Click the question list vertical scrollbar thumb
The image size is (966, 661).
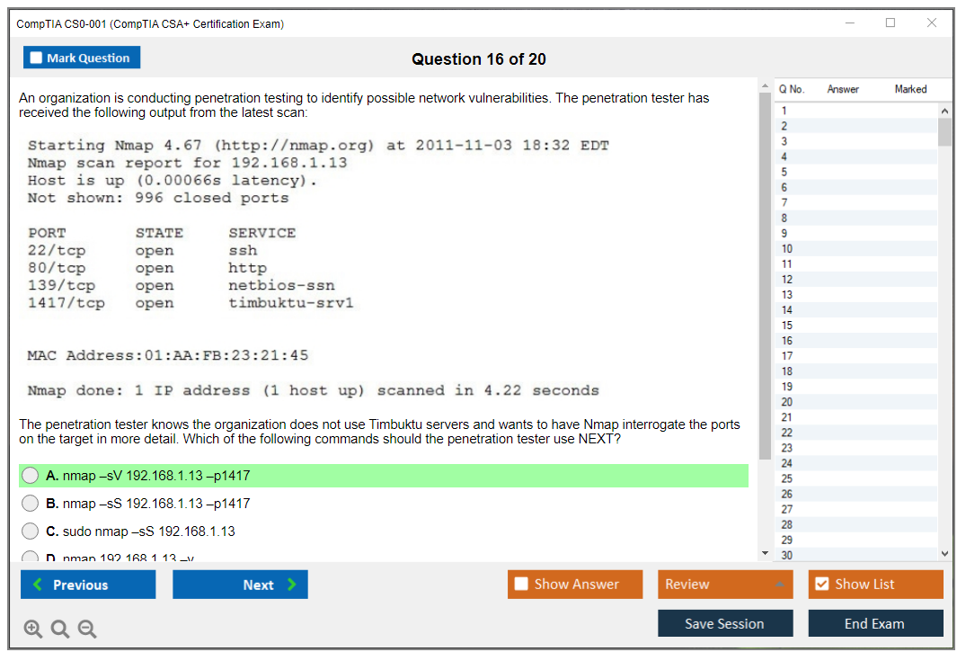[944, 131]
